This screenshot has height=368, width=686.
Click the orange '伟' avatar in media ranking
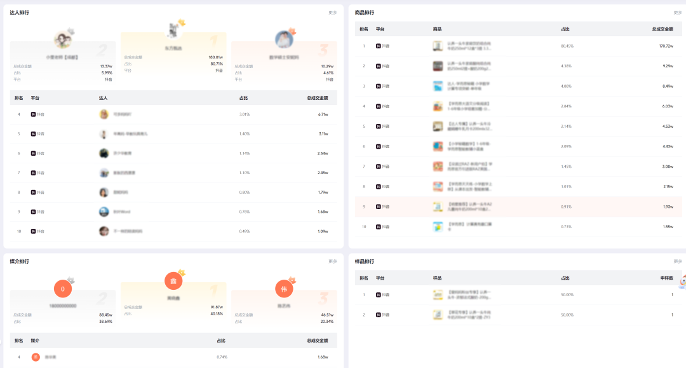click(x=284, y=289)
